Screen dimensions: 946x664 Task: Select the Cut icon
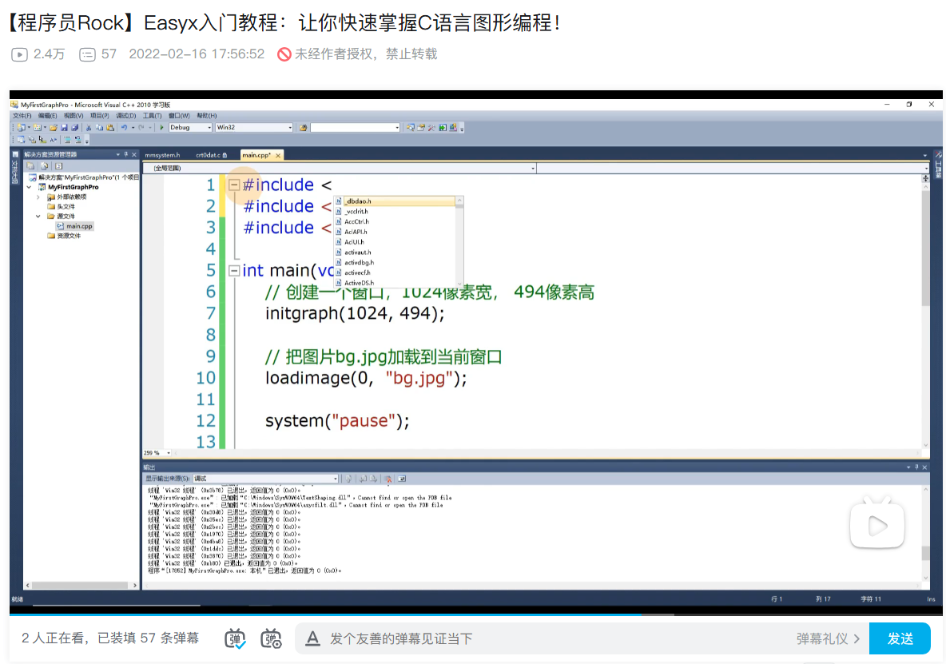[x=88, y=127]
